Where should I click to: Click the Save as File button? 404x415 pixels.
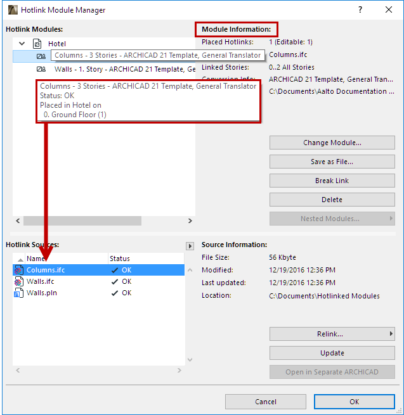click(x=332, y=162)
